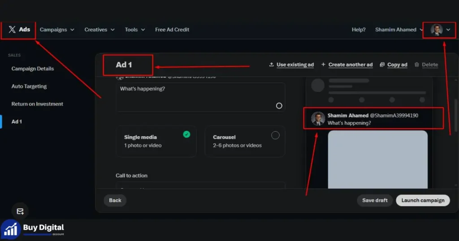Click the profile avatar in header
Viewport: 459px width, 241px height.
pyautogui.click(x=437, y=30)
